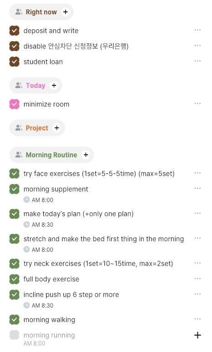Open options for incline push up task
This screenshot has height=352, width=212.
tap(197, 294)
